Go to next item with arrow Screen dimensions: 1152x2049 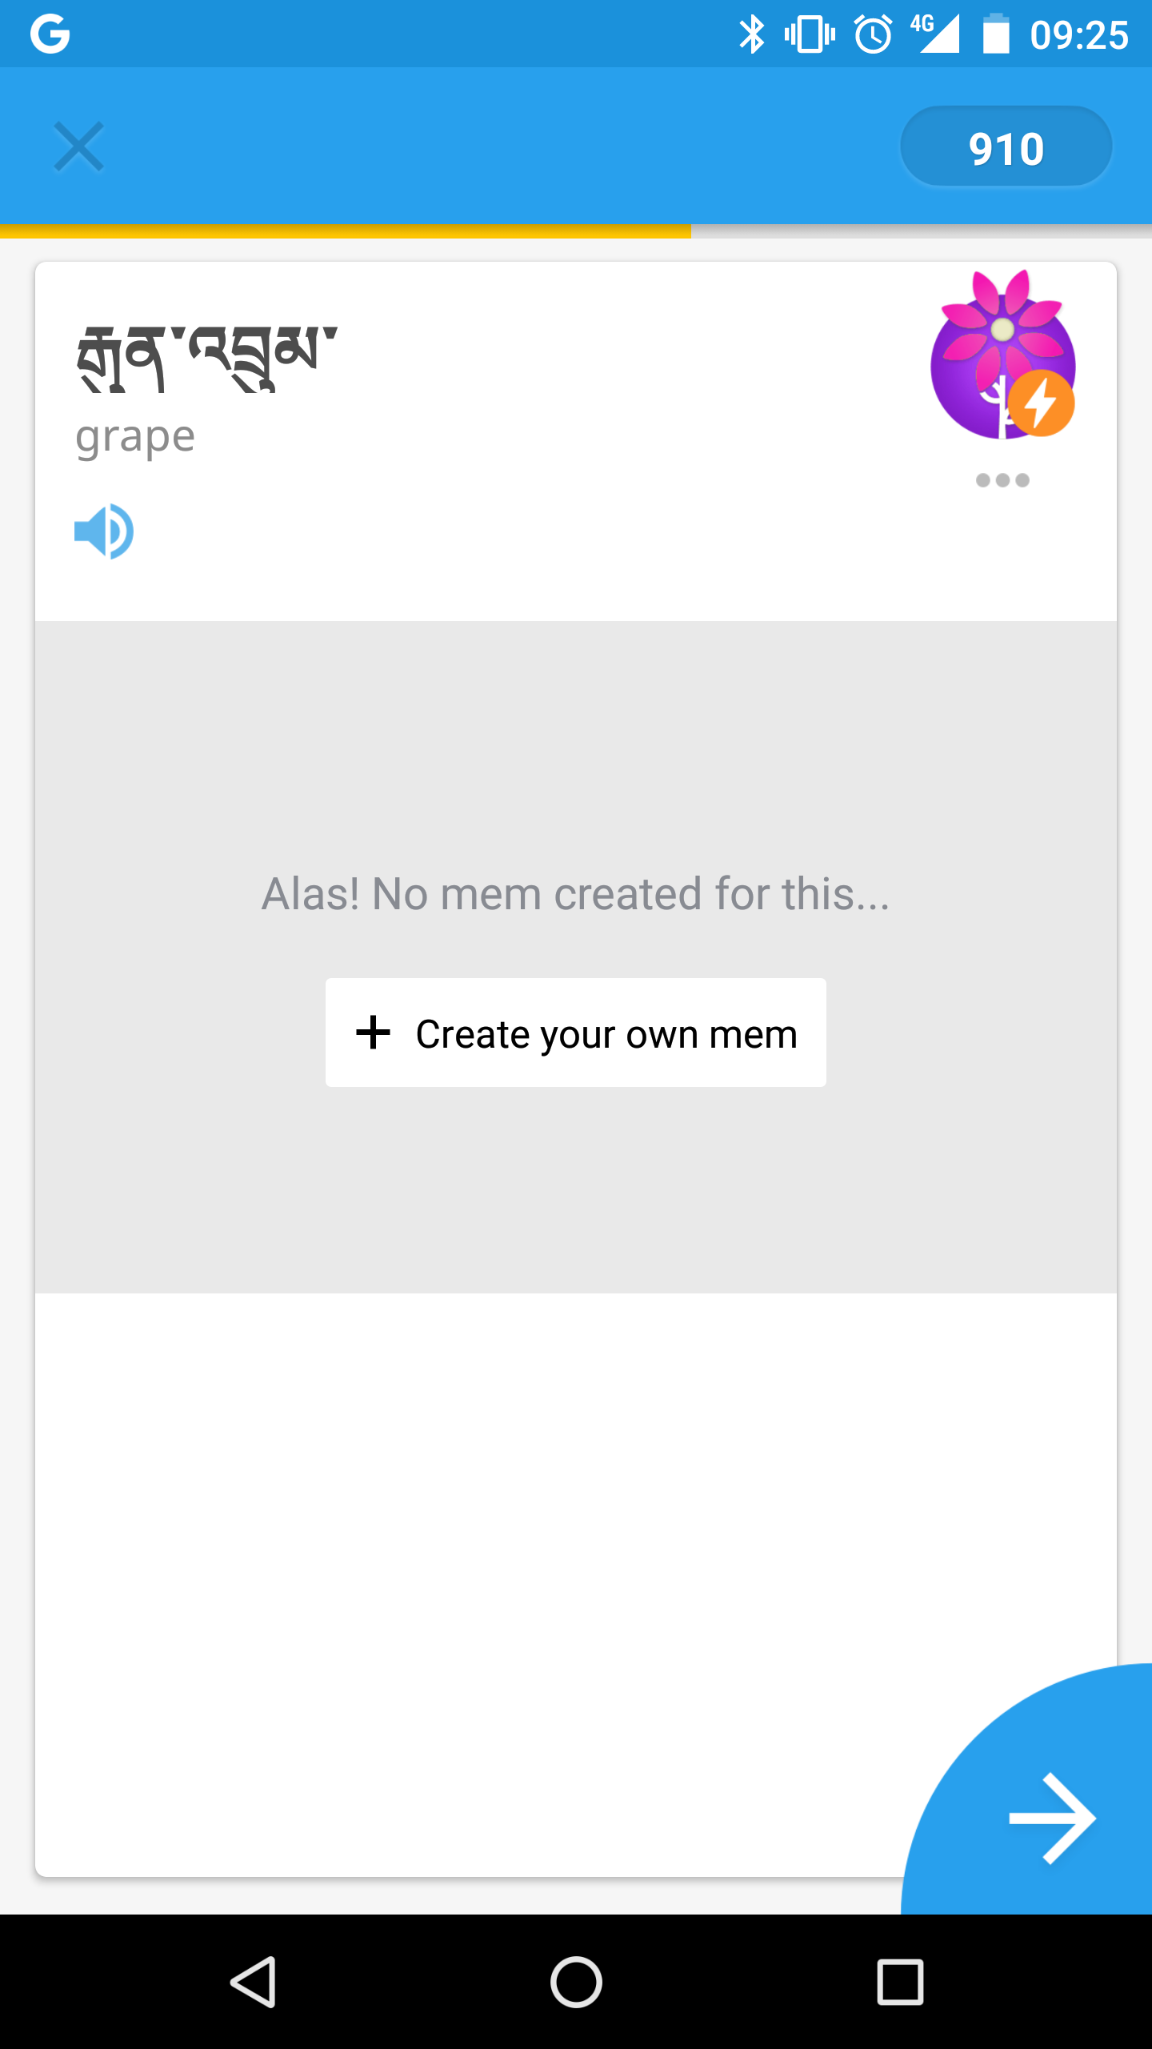click(x=1052, y=1818)
